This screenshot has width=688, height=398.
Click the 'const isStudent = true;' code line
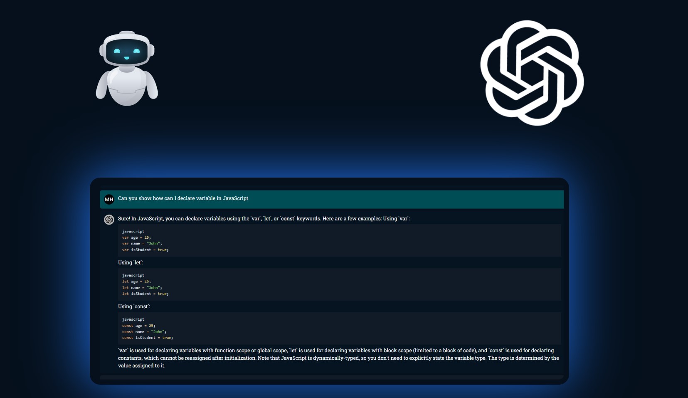pyautogui.click(x=147, y=338)
